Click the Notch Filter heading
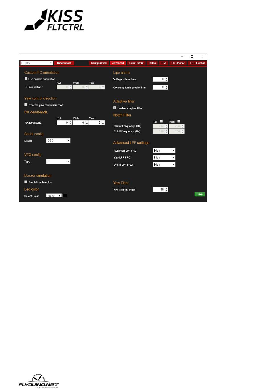 click(122, 115)
